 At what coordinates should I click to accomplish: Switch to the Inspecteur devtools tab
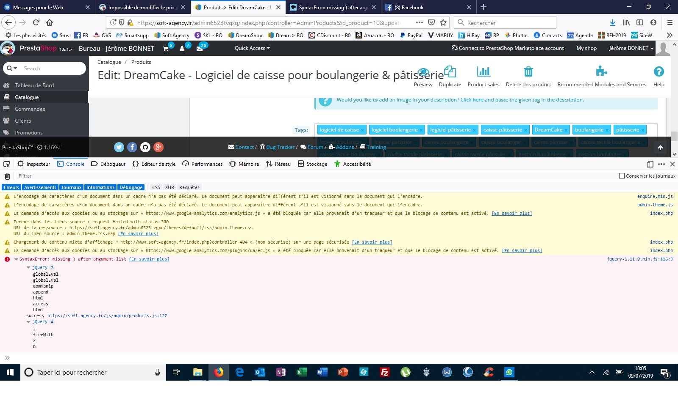pos(34,164)
